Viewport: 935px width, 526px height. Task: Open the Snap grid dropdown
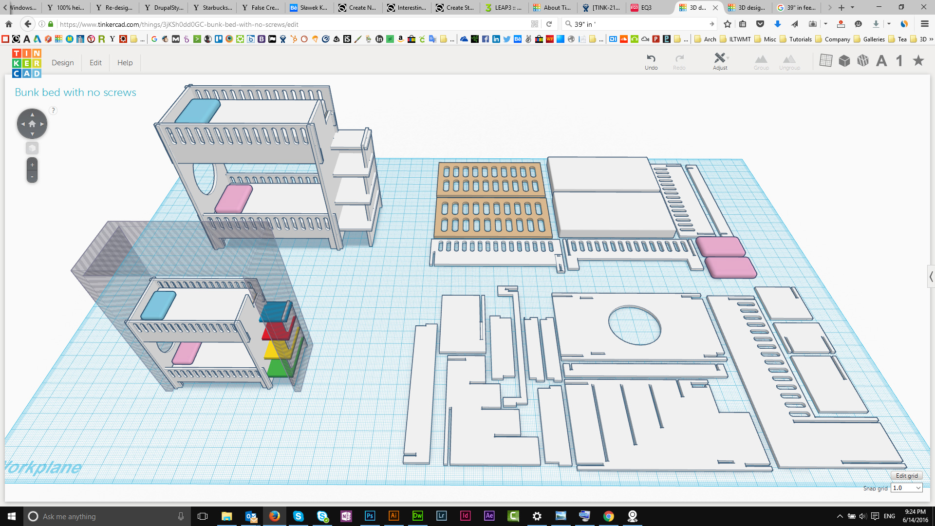[x=907, y=488]
